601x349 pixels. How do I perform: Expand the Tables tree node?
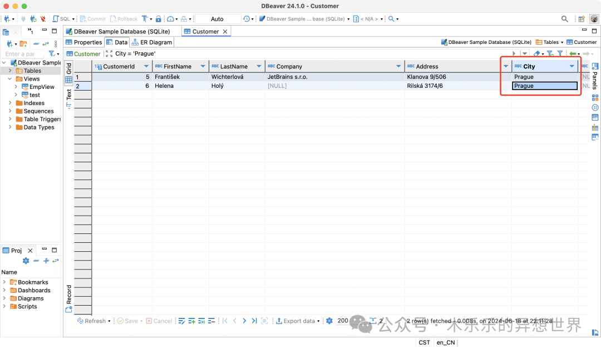coord(10,71)
